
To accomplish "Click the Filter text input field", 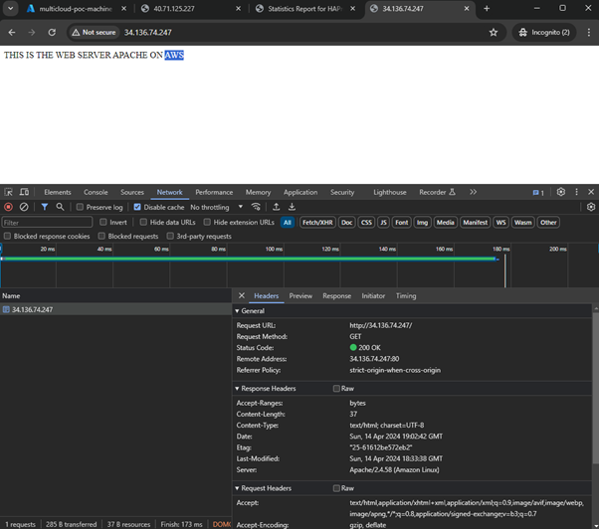I will tap(47, 223).
